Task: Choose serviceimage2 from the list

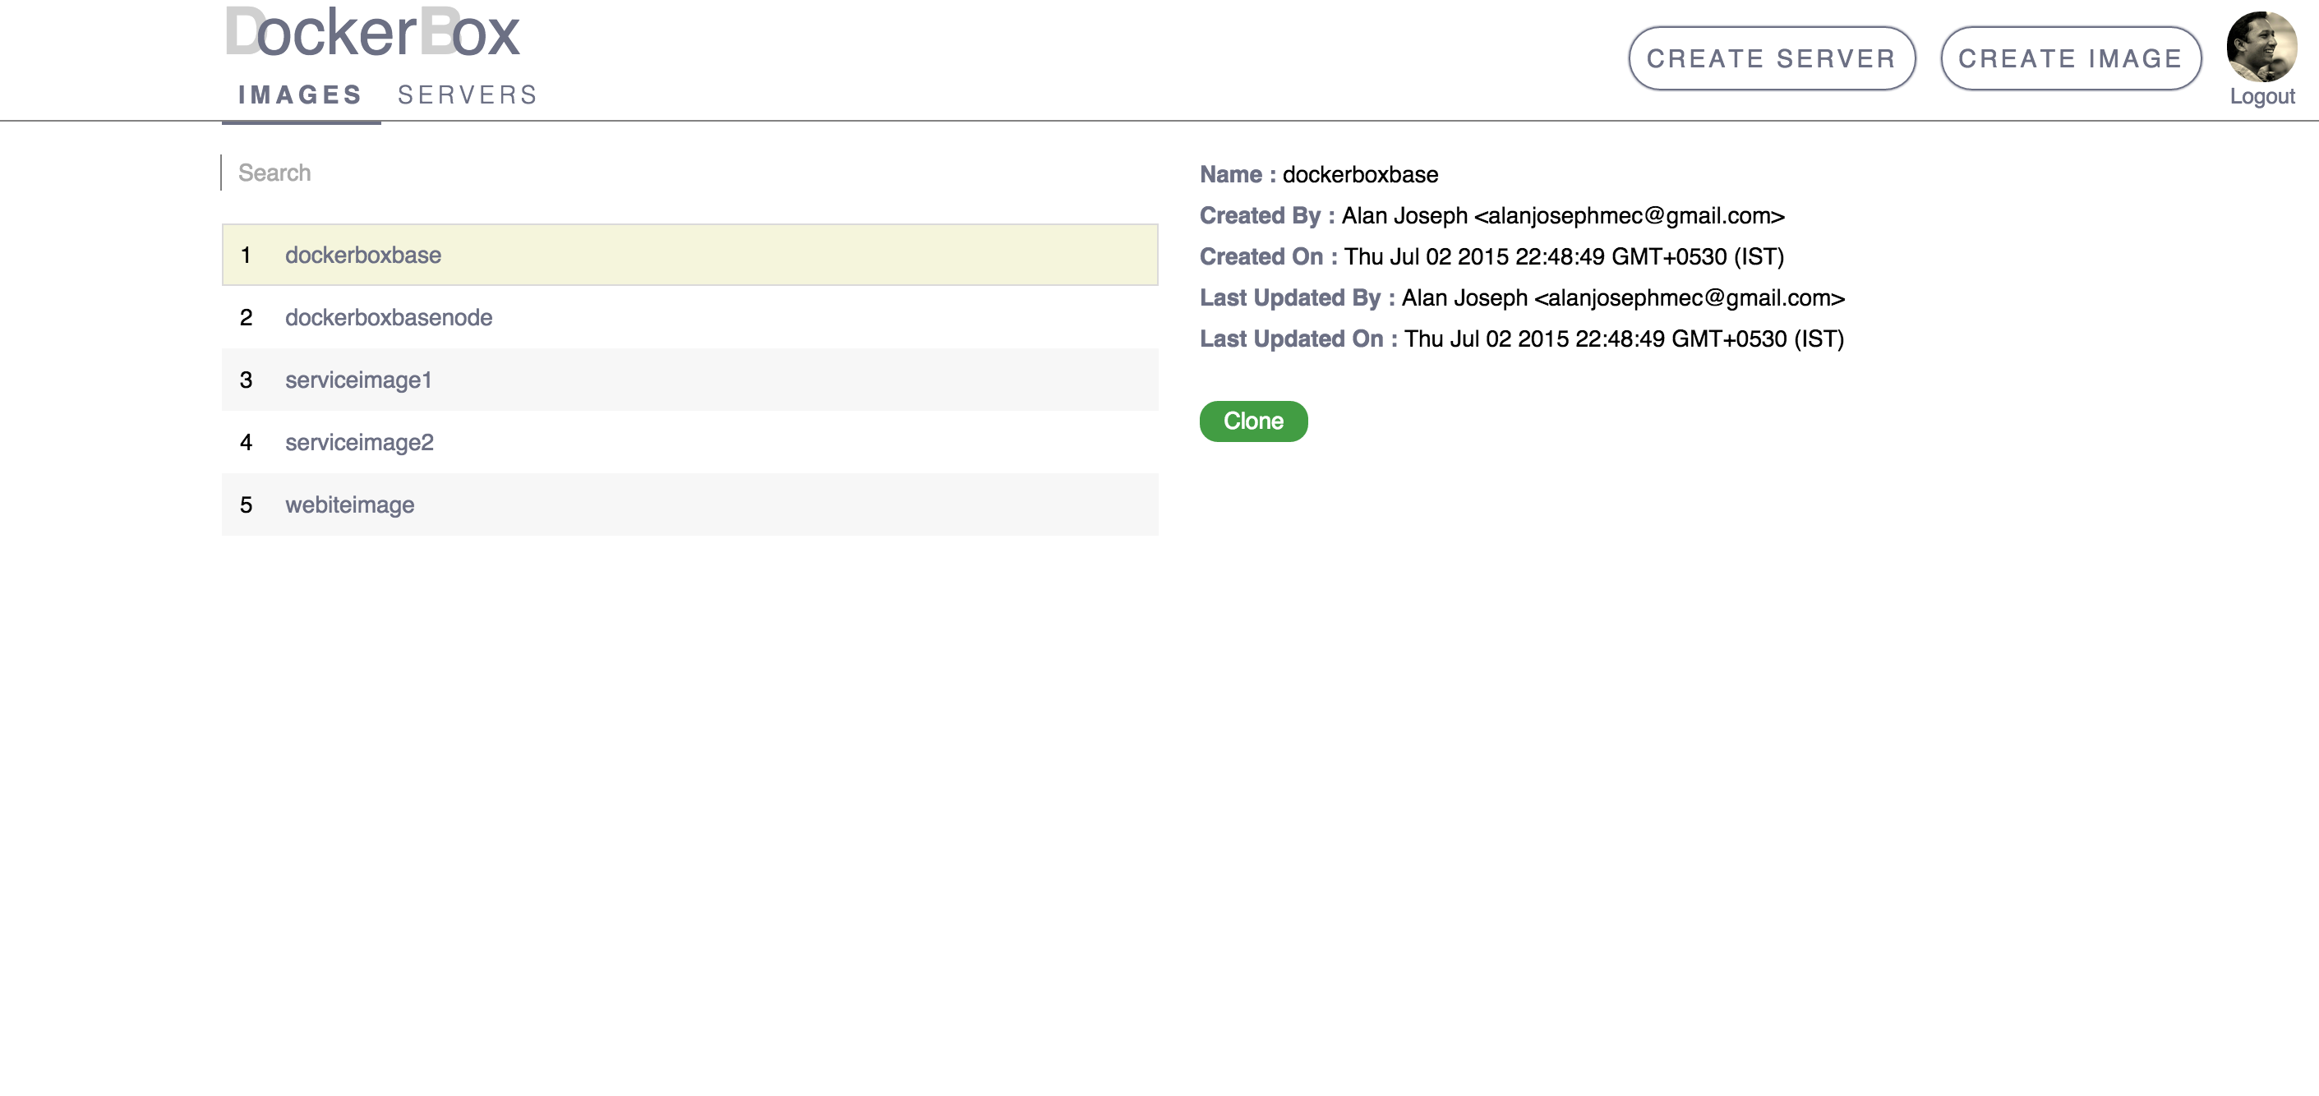Action: pyautogui.click(x=359, y=443)
